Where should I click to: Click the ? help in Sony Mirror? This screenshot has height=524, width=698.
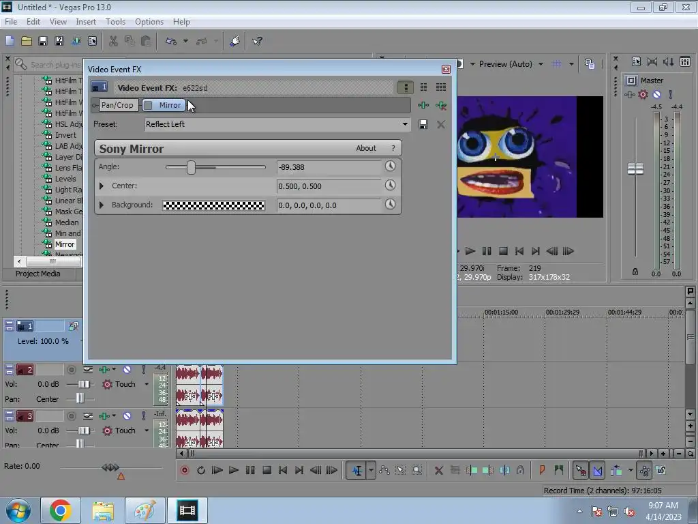[393, 148]
